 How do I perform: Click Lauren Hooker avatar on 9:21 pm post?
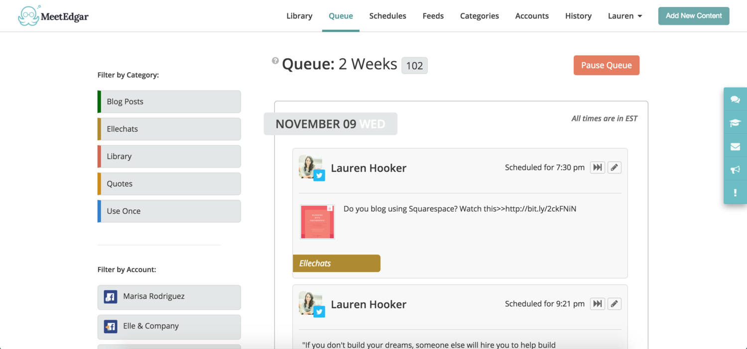pyautogui.click(x=310, y=302)
